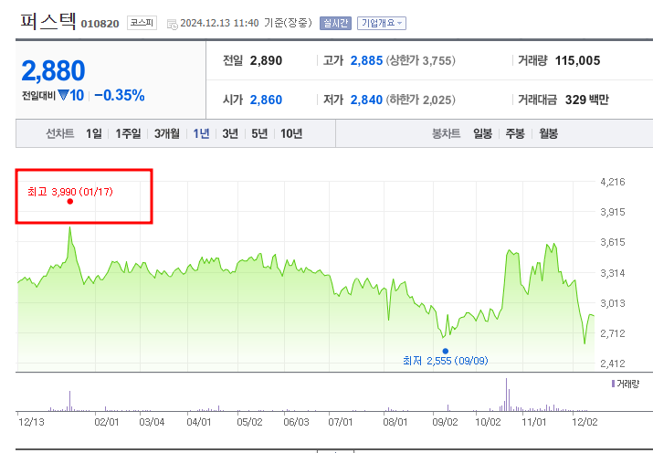Viewport: 653px width, 453px height.
Task: Click the 09/02 date axis label
Action: tap(445, 422)
